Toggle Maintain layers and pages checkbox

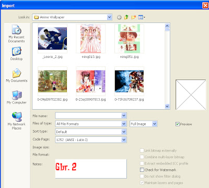click(x=142, y=183)
